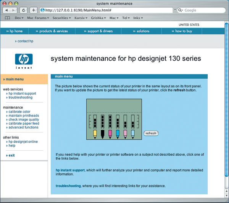Expand the Dev bookmarks folder
The width and height of the screenshot is (229, 203).
19,18
